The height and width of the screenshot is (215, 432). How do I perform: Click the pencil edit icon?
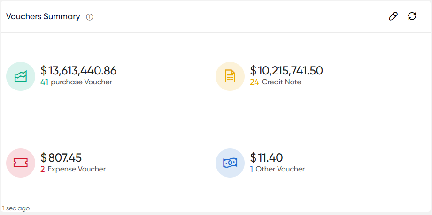click(x=393, y=16)
